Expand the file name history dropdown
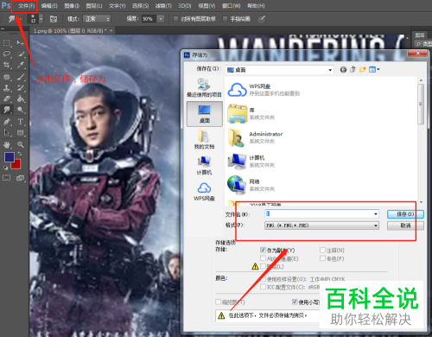432x337 pixels. (376, 213)
